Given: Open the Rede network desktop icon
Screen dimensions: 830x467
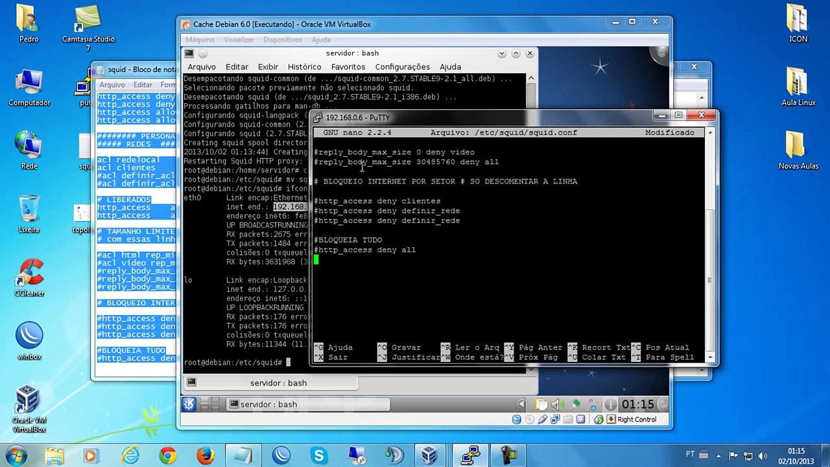Looking at the screenshot, I should 29,150.
